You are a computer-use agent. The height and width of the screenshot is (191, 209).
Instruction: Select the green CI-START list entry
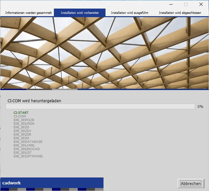pos(21,113)
